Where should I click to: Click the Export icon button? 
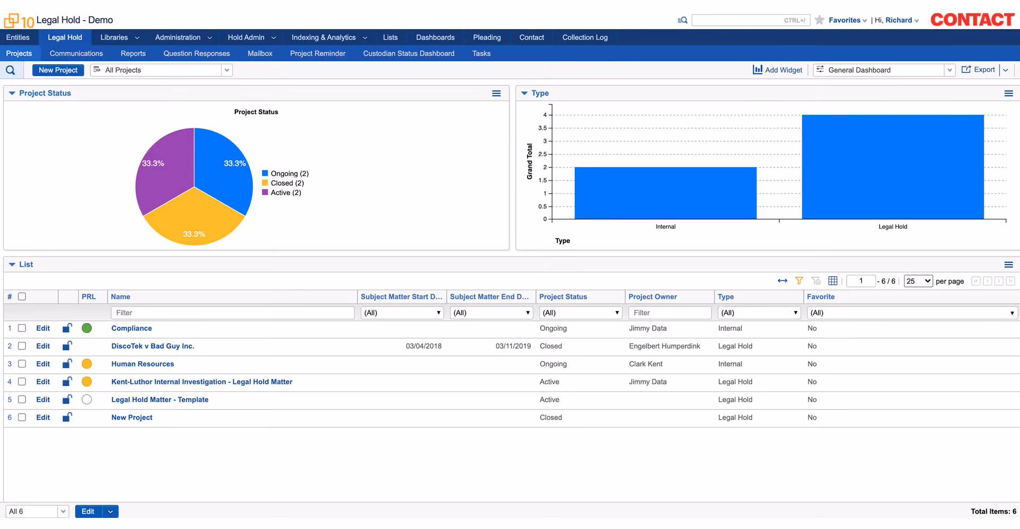tap(978, 70)
